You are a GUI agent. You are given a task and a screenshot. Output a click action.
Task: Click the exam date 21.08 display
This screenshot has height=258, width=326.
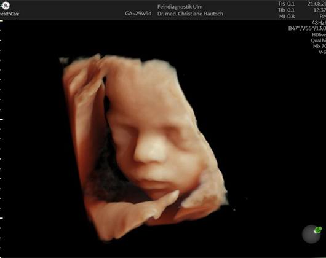(316, 4)
